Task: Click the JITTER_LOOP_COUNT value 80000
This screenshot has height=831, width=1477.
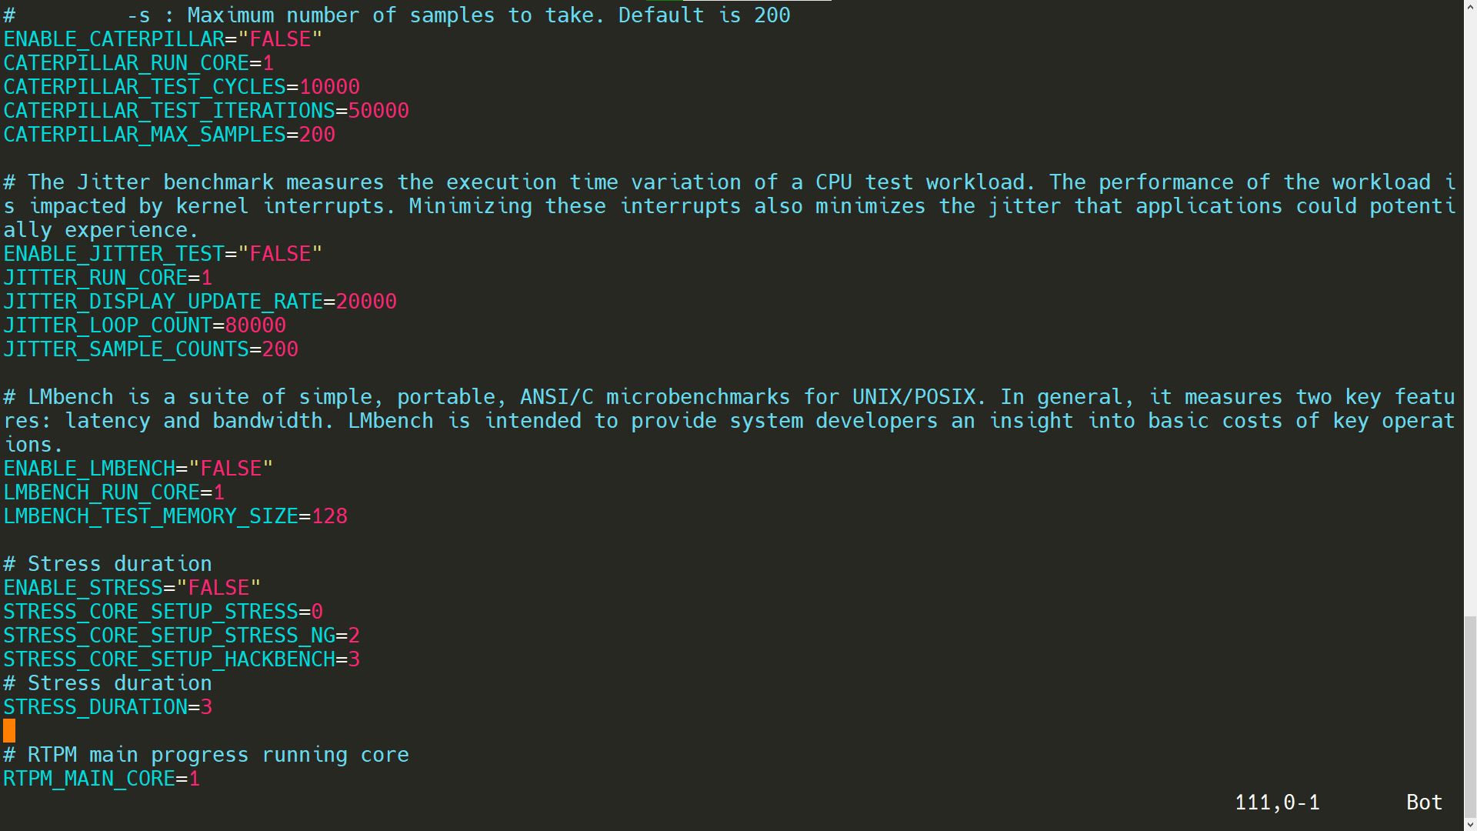Action: (x=255, y=325)
